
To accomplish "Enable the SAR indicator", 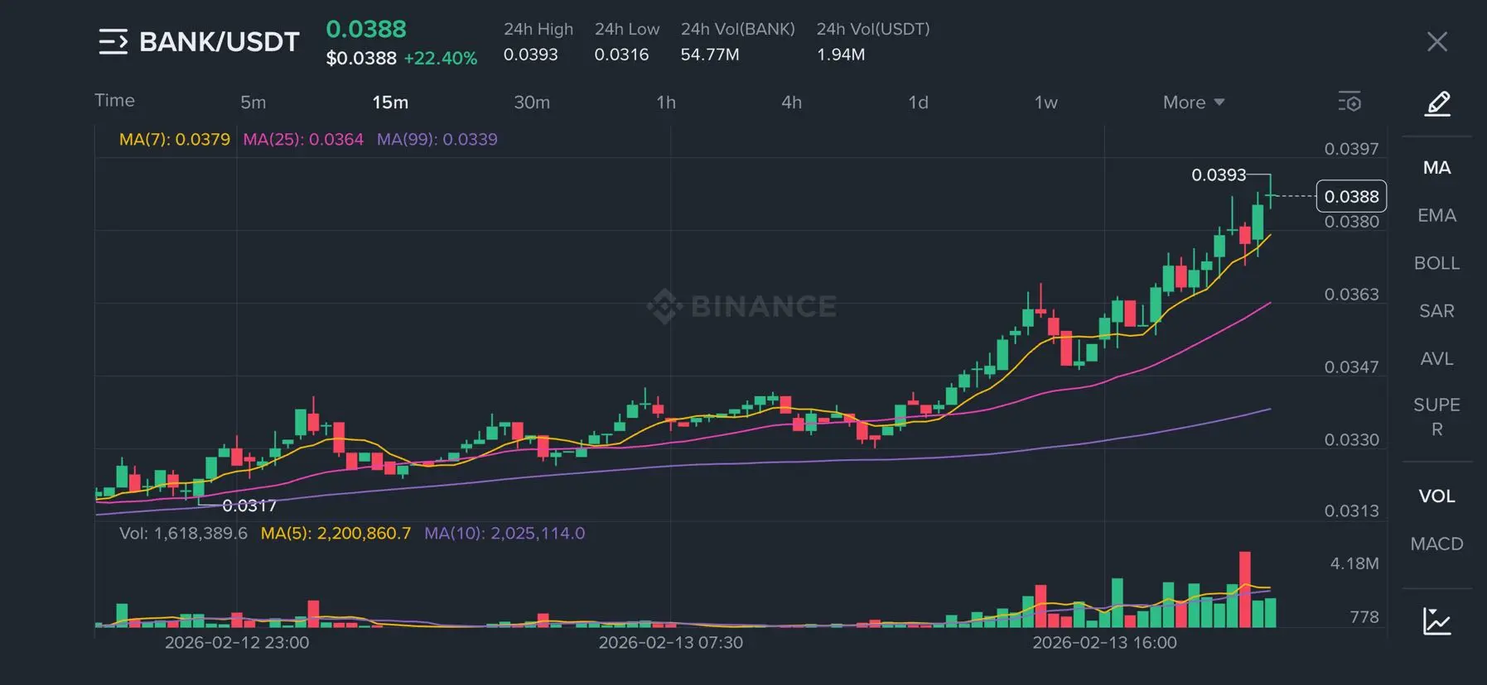I will click(x=1436, y=311).
